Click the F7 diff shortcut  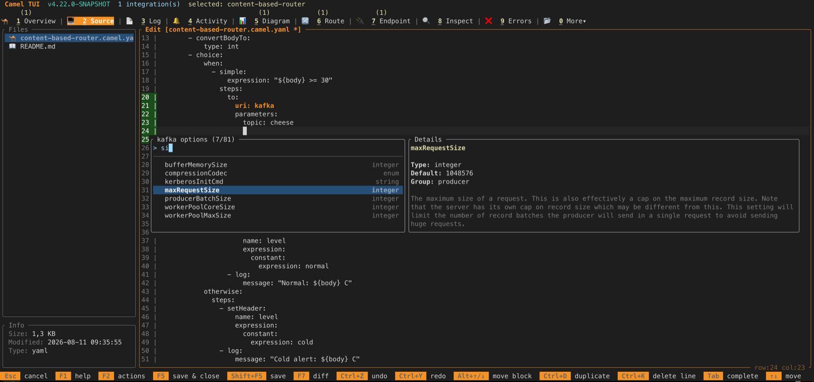pos(311,376)
